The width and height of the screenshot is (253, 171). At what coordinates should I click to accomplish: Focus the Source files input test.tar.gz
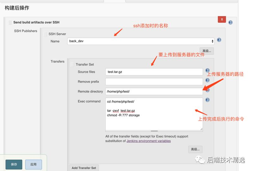154,72
